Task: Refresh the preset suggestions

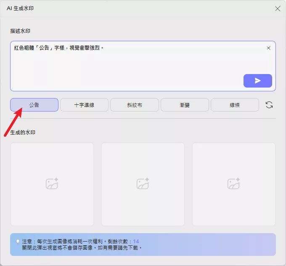Action: (x=269, y=105)
